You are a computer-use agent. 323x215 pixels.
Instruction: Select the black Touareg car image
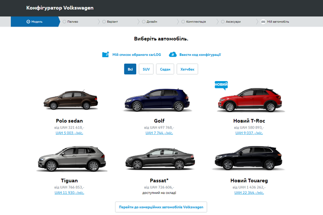248,158
